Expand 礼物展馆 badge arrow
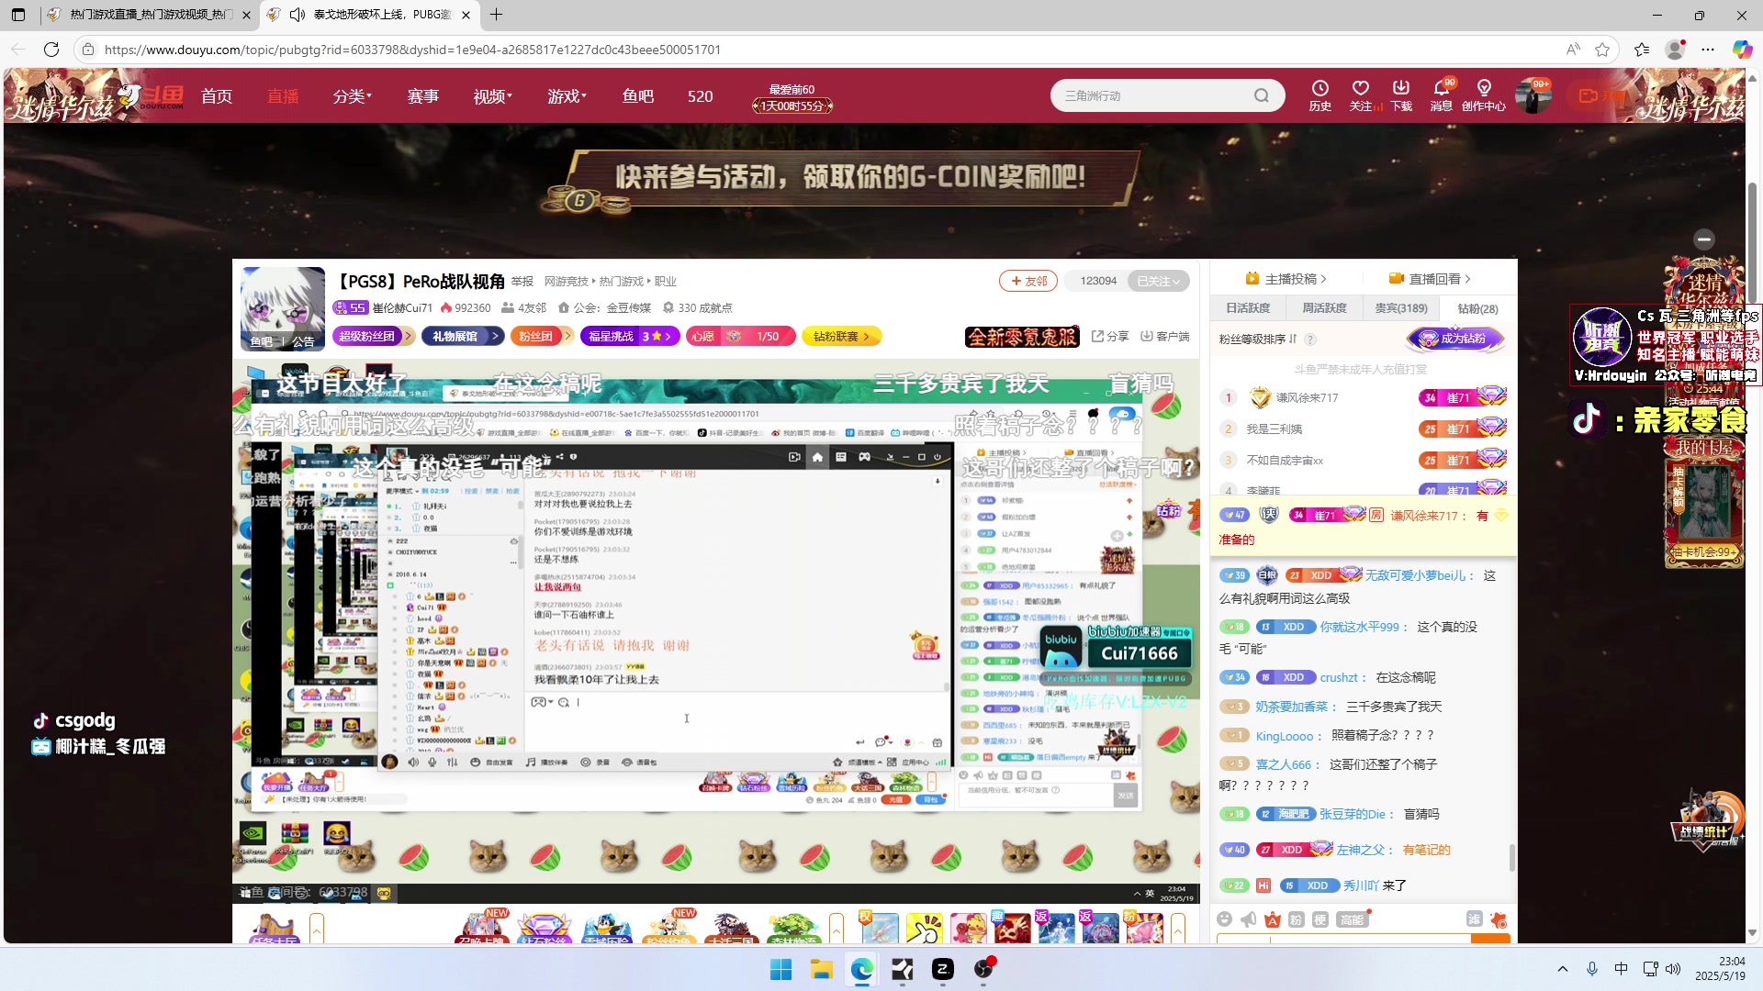This screenshot has width=1763, height=991. pos(495,337)
